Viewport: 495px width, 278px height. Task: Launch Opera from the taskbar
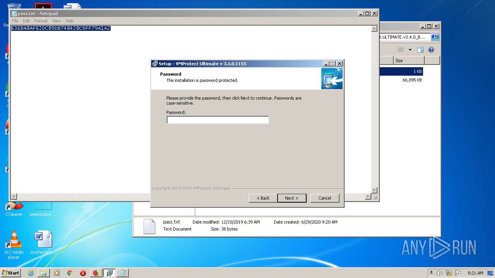[83, 273]
